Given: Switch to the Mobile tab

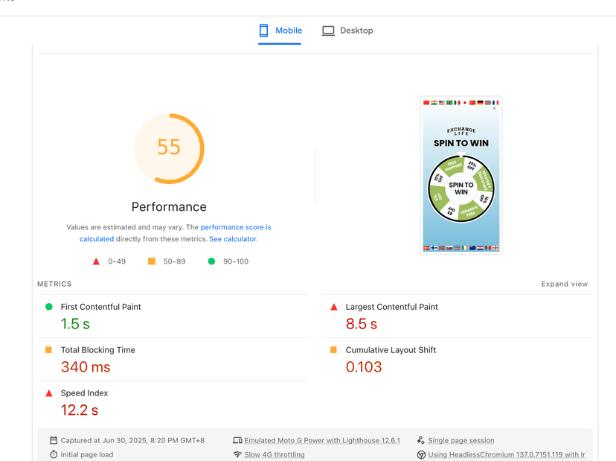Looking at the screenshot, I should coord(280,31).
